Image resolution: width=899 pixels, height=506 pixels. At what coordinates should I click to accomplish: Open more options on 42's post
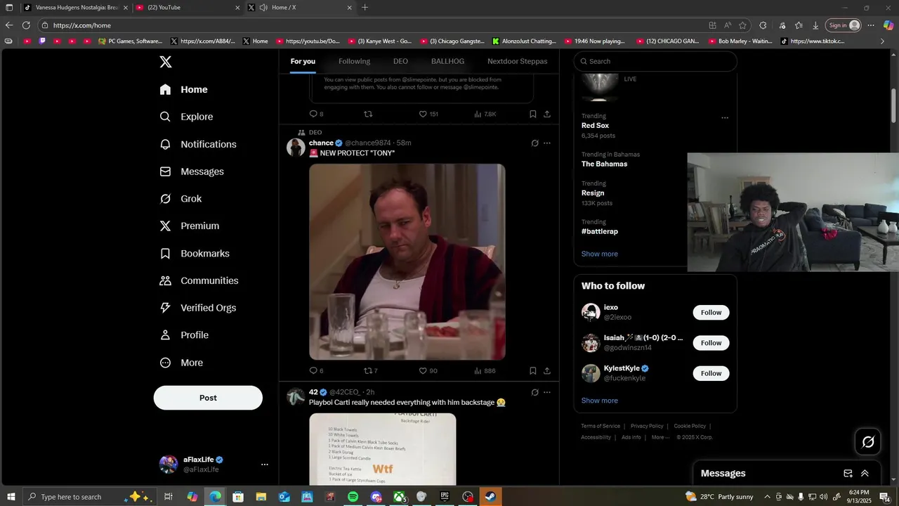(547, 392)
